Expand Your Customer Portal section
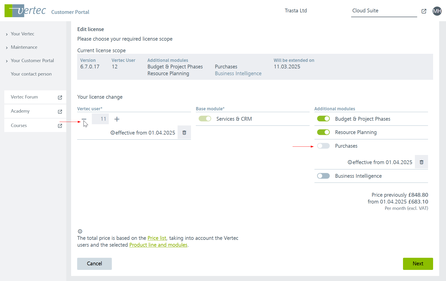This screenshot has width=446, height=281. point(32,61)
